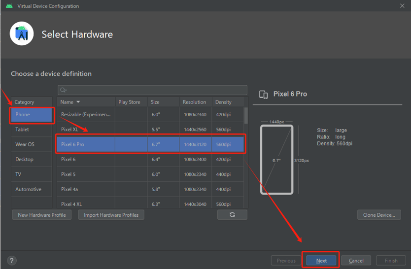Click the Density: 560dpi preview text
The width and height of the screenshot is (411, 269).
[x=335, y=143]
